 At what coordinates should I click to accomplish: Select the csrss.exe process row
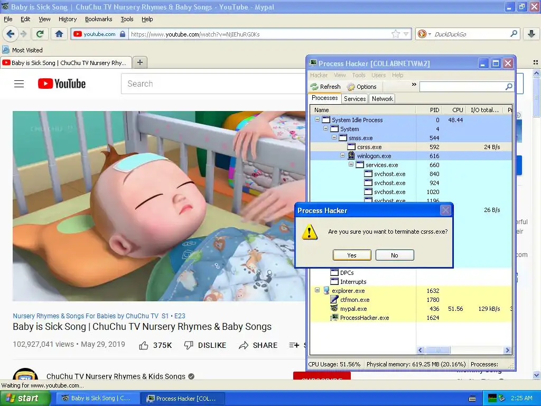411,147
